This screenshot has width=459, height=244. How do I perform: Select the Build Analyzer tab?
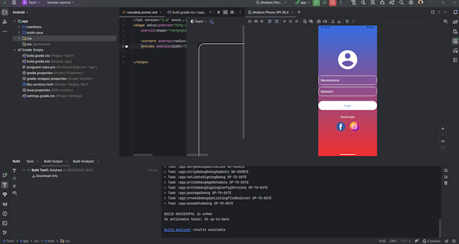coord(84,161)
